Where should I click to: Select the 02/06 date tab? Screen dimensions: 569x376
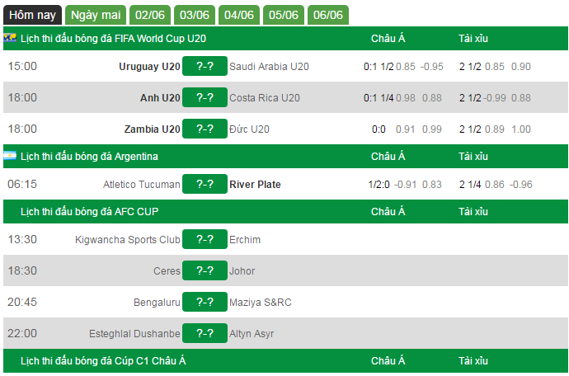click(150, 15)
